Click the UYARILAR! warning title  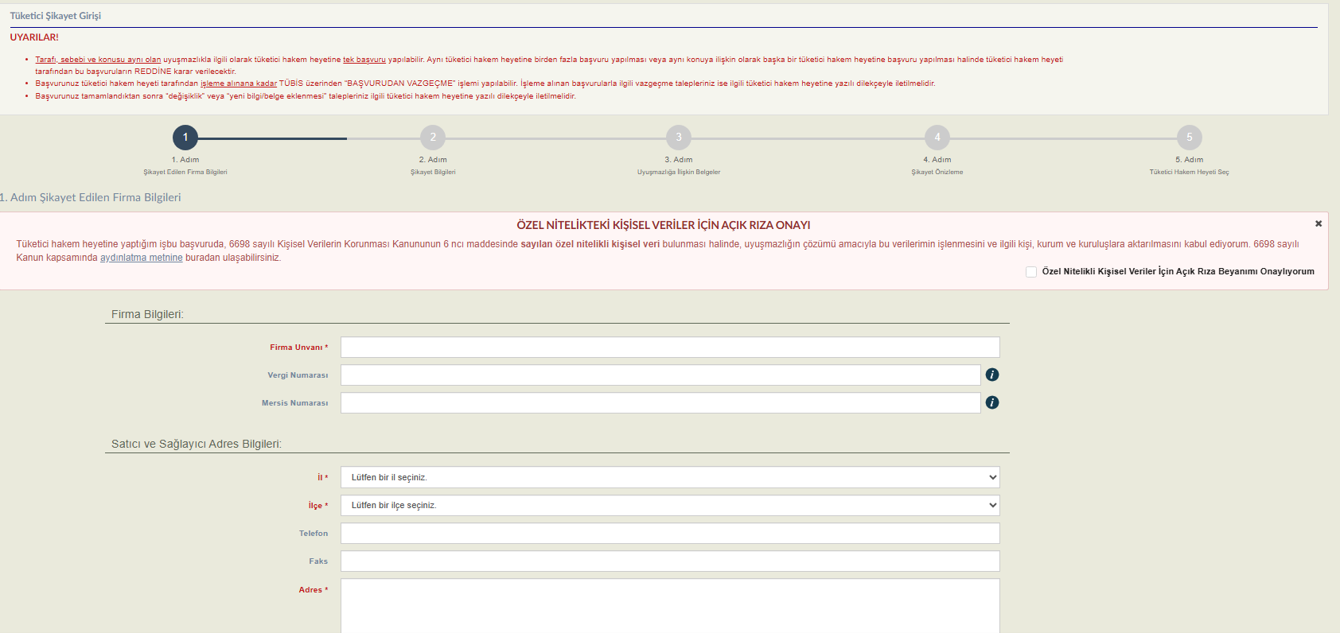(34, 37)
